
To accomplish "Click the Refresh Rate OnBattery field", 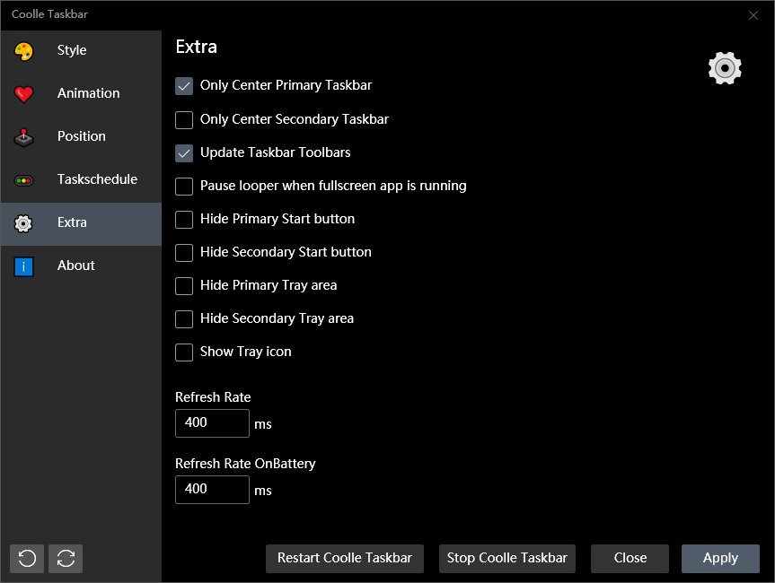I will pyautogui.click(x=212, y=490).
